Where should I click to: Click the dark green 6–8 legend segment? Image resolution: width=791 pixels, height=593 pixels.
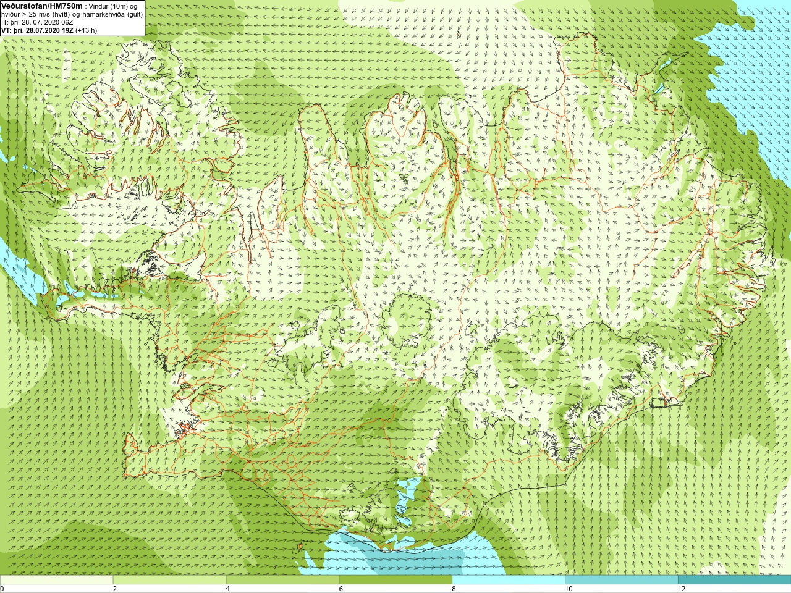[395, 580]
